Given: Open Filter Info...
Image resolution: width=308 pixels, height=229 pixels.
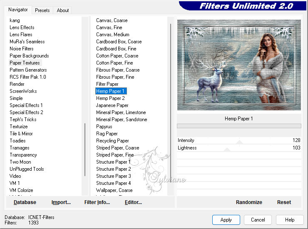Looking at the screenshot, I should tap(97, 202).
